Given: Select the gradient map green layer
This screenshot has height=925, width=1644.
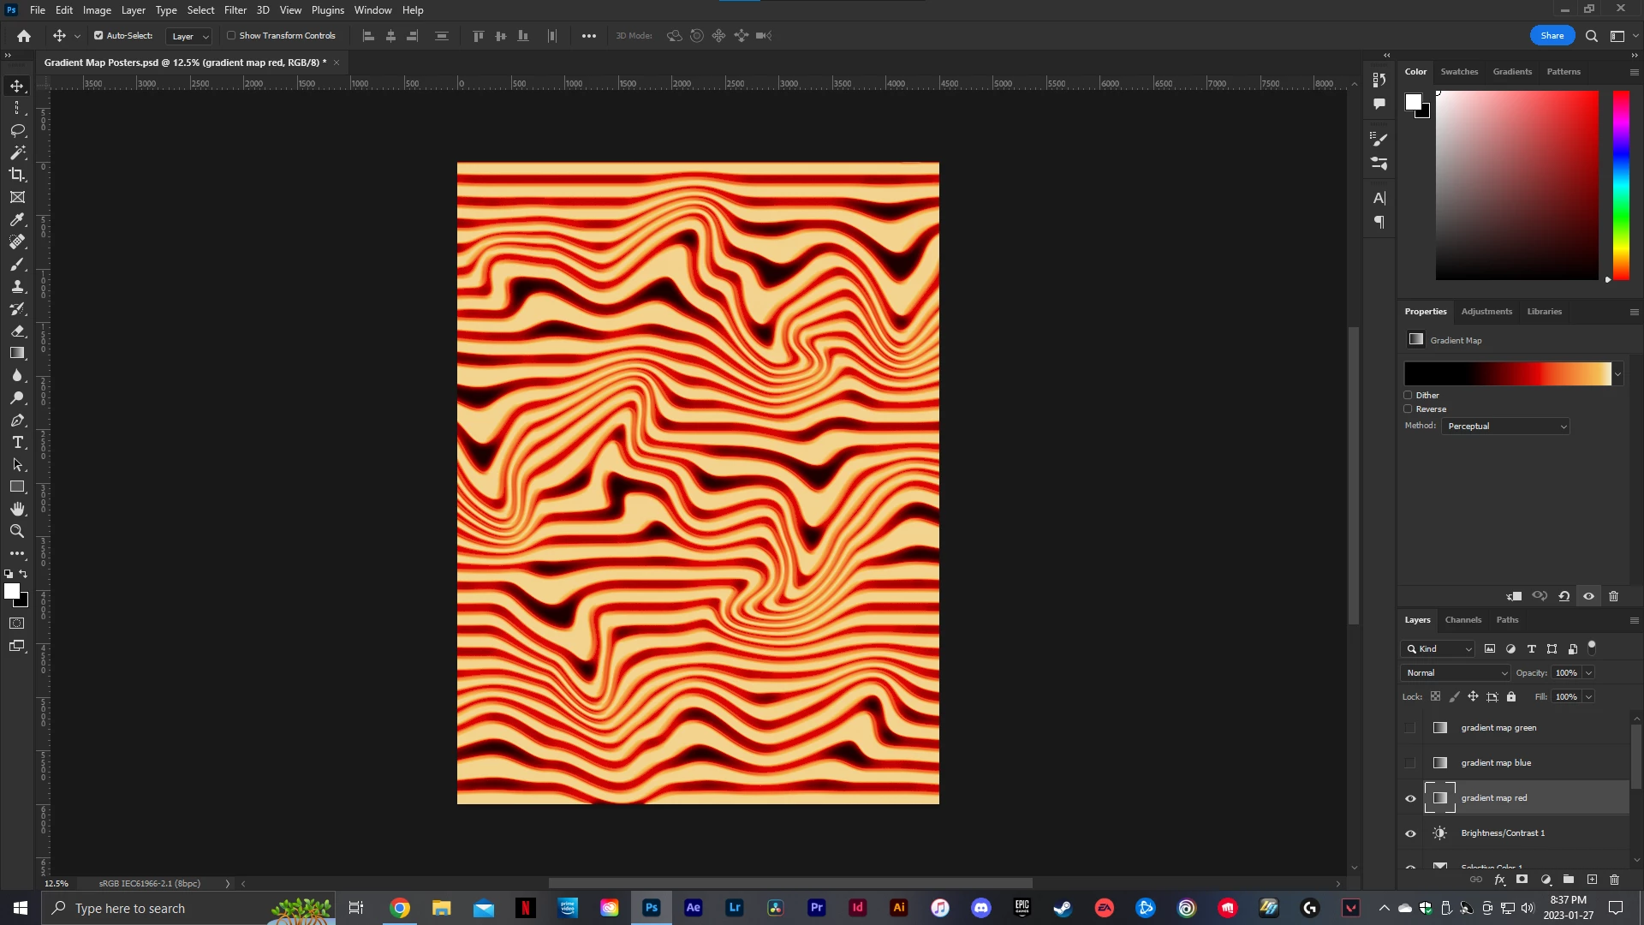Looking at the screenshot, I should pos(1498,728).
